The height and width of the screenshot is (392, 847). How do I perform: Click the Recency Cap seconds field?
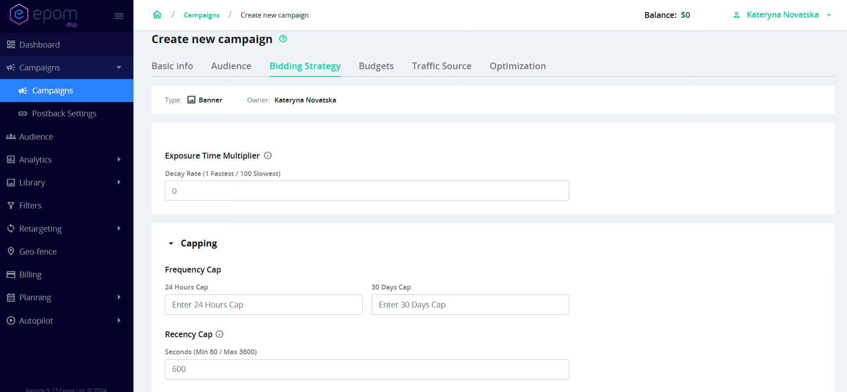click(x=367, y=369)
